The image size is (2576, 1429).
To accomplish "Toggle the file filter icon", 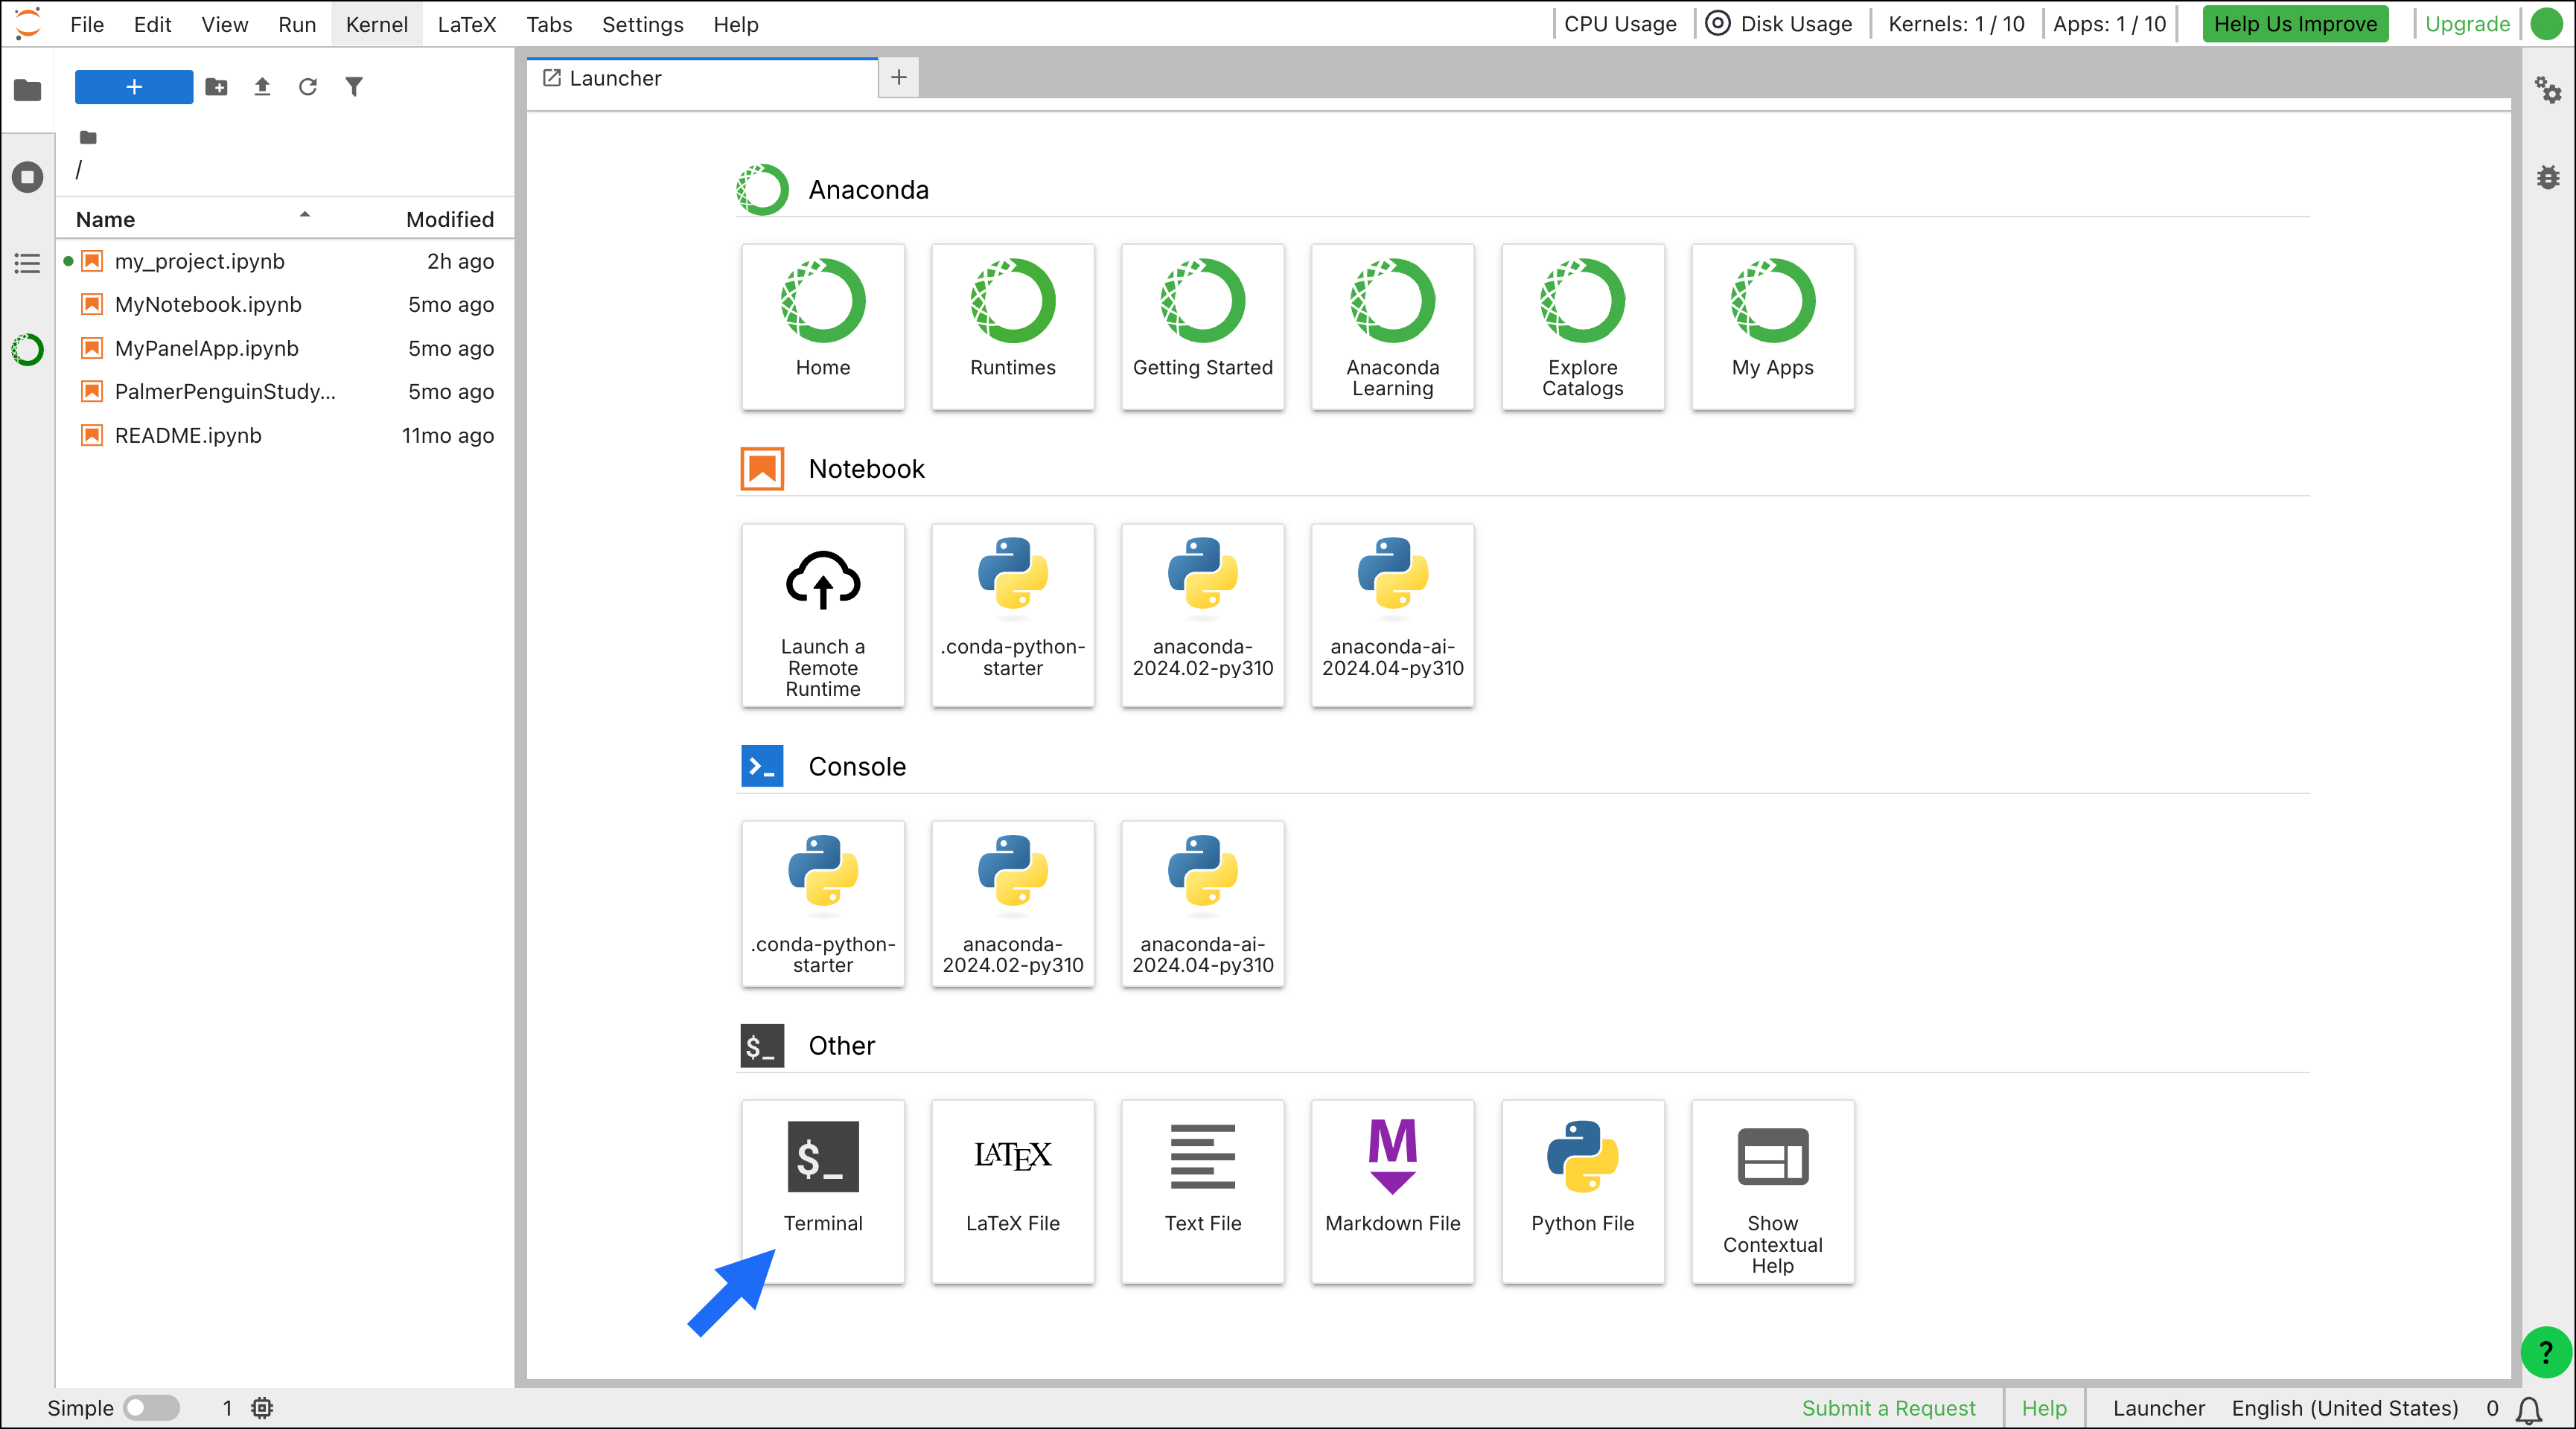I will [x=354, y=87].
